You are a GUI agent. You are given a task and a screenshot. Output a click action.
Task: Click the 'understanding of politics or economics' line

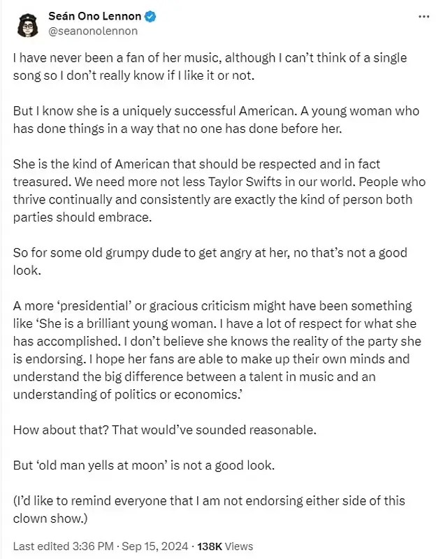point(127,395)
